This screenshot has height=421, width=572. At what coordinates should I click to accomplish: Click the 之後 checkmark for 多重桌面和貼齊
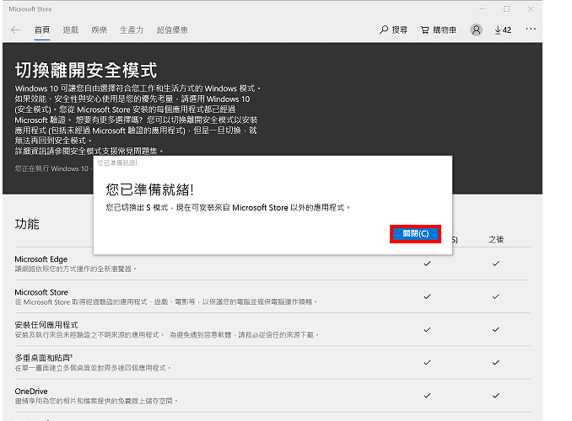[496, 362]
